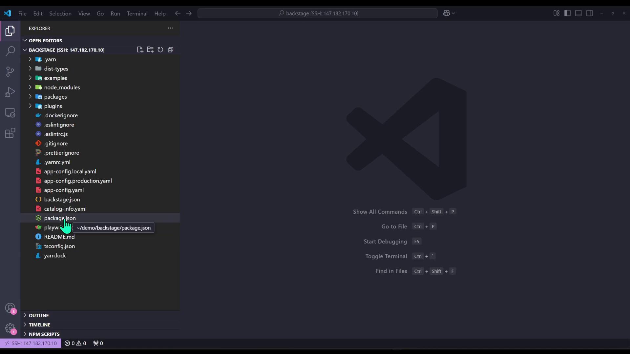Open the Accounts menu icon
This screenshot has height=354, width=630.
[x=10, y=308]
